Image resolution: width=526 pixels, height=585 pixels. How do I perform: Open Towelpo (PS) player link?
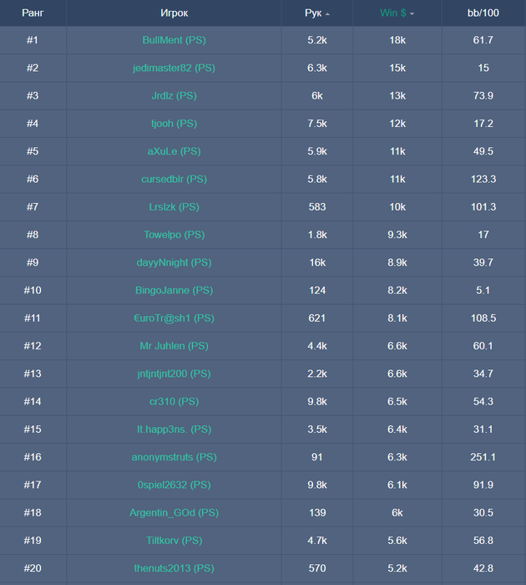(x=174, y=235)
